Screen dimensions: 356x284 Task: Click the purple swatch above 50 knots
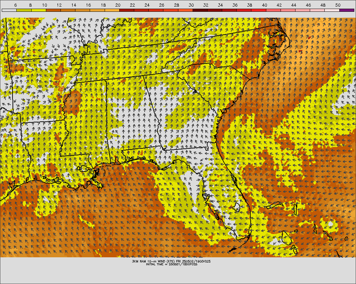tap(347, 10)
